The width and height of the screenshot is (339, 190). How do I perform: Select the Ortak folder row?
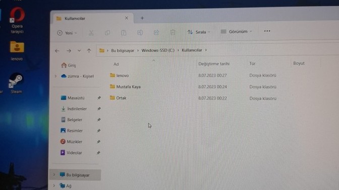coord(193,98)
